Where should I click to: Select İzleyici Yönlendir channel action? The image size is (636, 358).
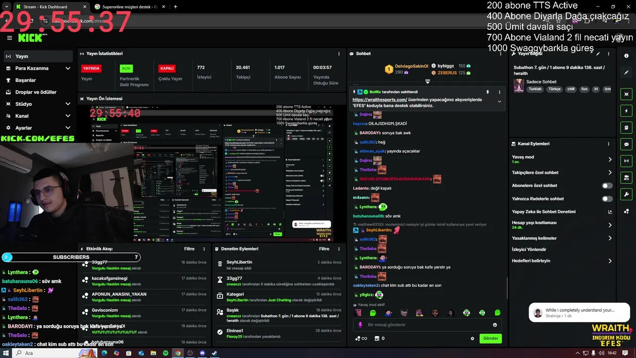pyautogui.click(x=529, y=250)
